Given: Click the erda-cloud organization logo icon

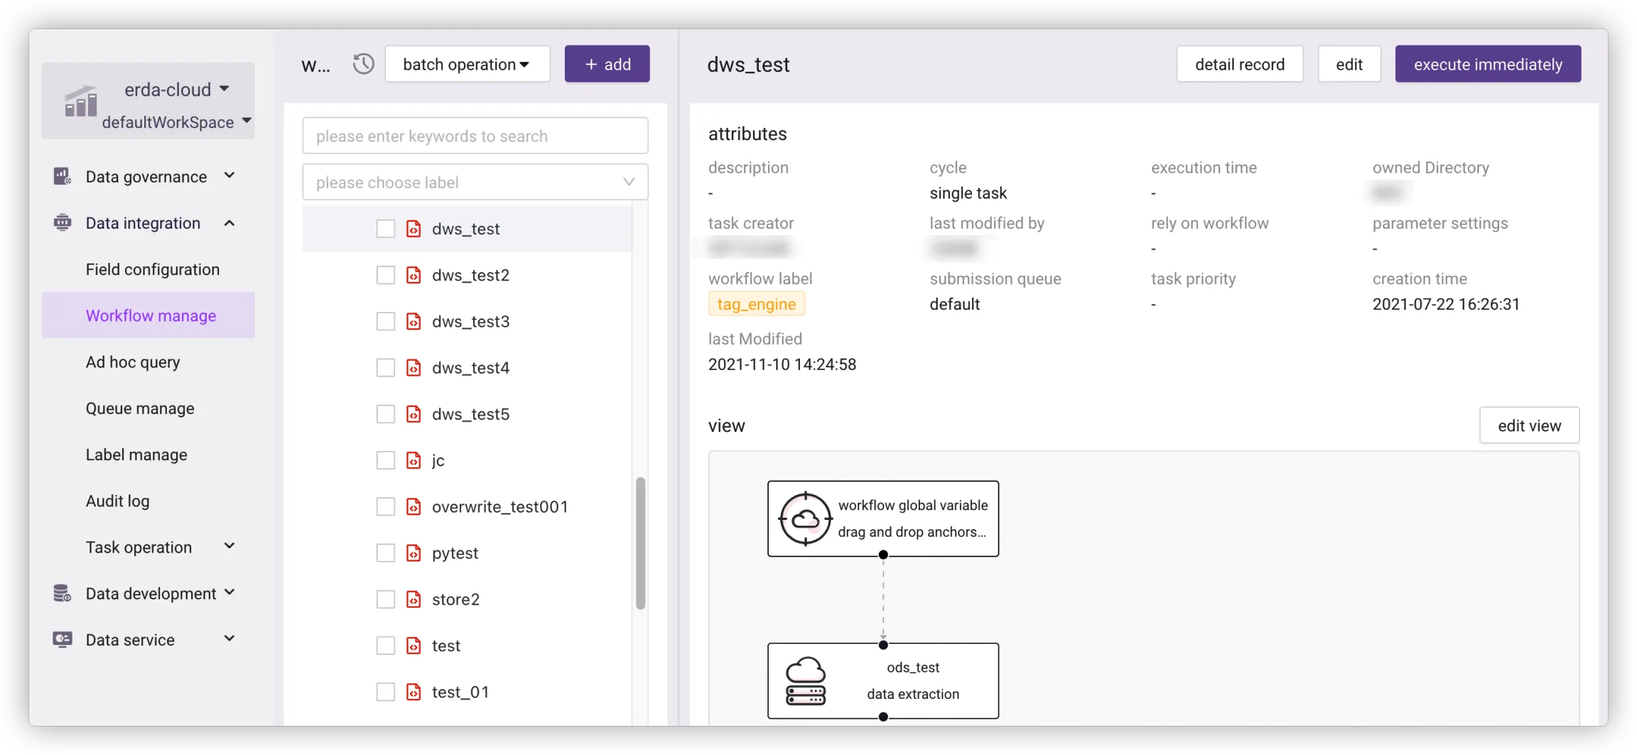Looking at the screenshot, I should [x=80, y=102].
